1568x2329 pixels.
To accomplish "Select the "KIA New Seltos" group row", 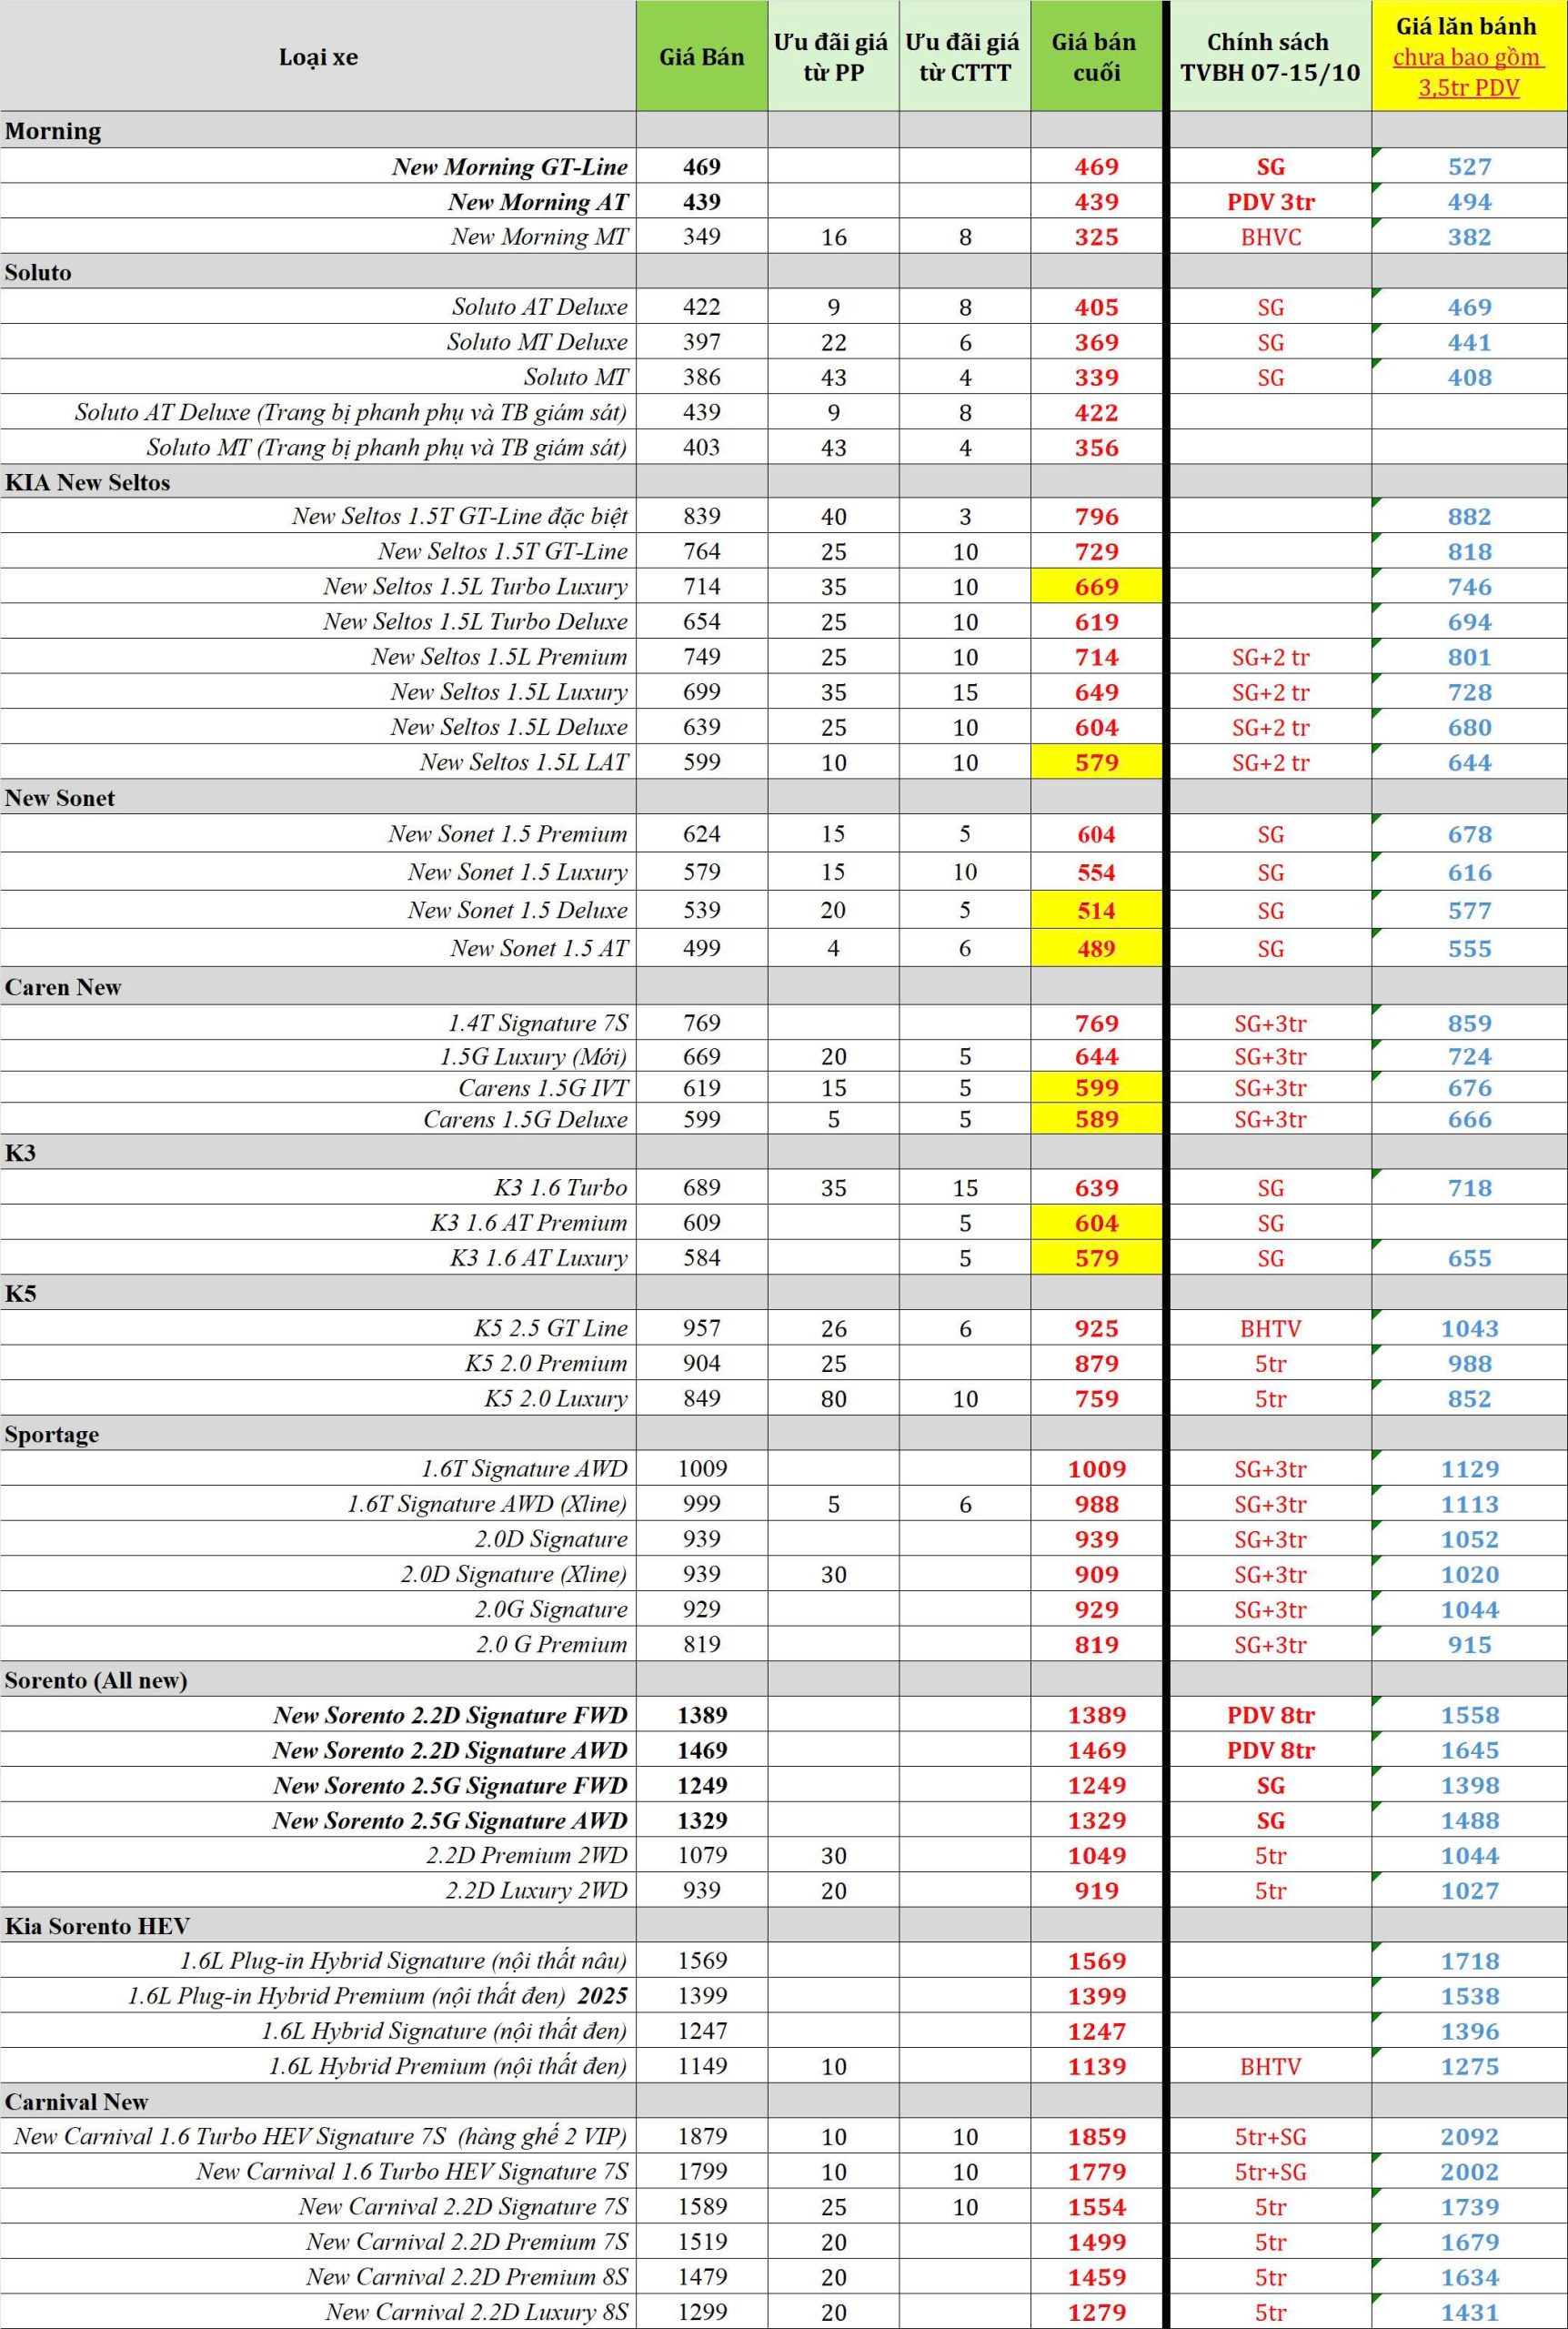I will coord(88,482).
